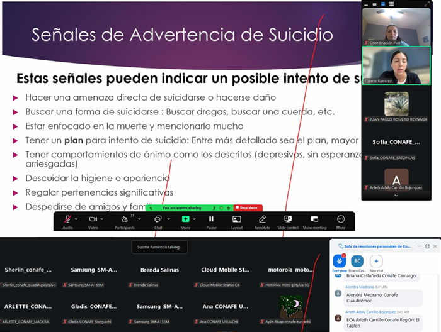
Task: Expand audio options arrow next to microphone
Action: click(x=77, y=218)
